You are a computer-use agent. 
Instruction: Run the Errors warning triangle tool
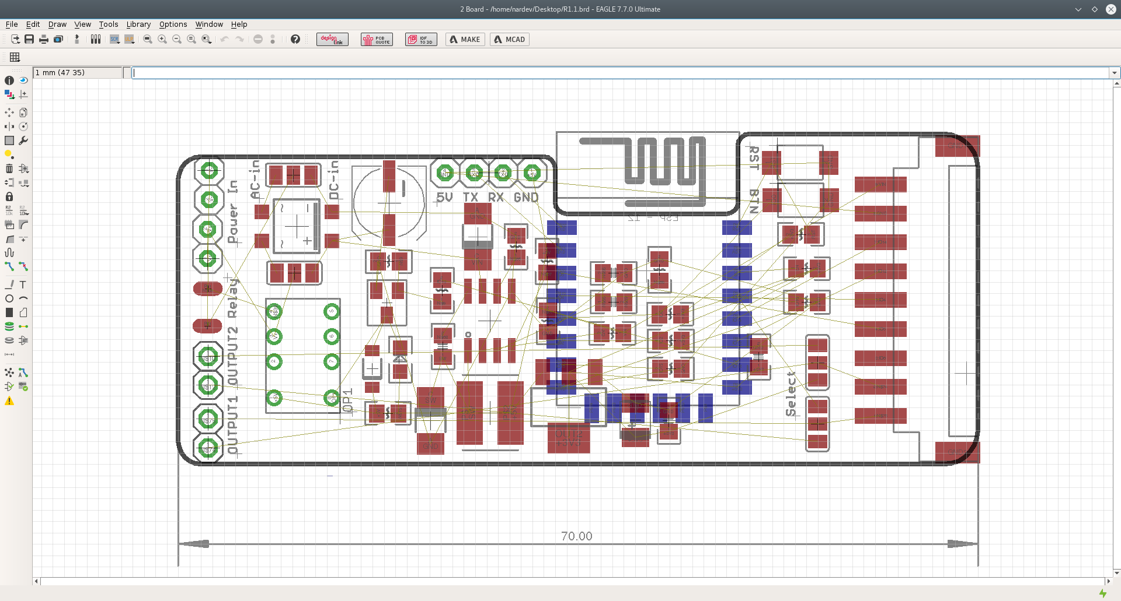point(9,401)
